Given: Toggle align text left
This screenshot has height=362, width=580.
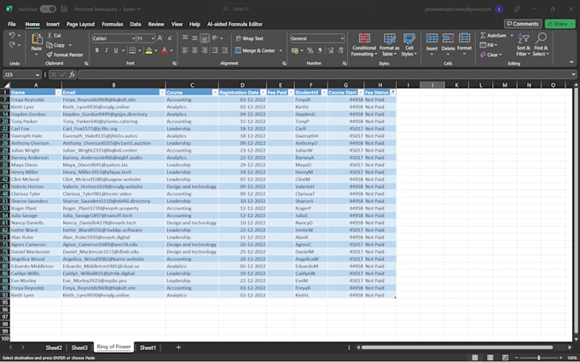Looking at the screenshot, I should (185, 50).
